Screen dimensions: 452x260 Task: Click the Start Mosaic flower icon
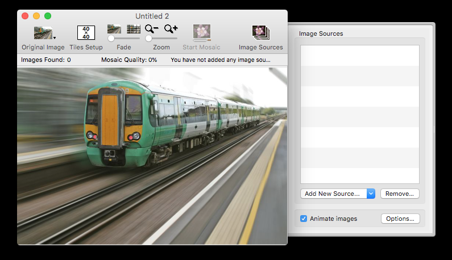pos(201,32)
